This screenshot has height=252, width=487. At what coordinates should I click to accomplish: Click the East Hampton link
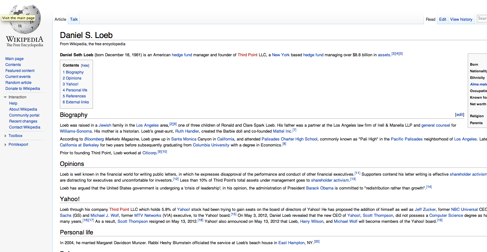click(291, 243)
